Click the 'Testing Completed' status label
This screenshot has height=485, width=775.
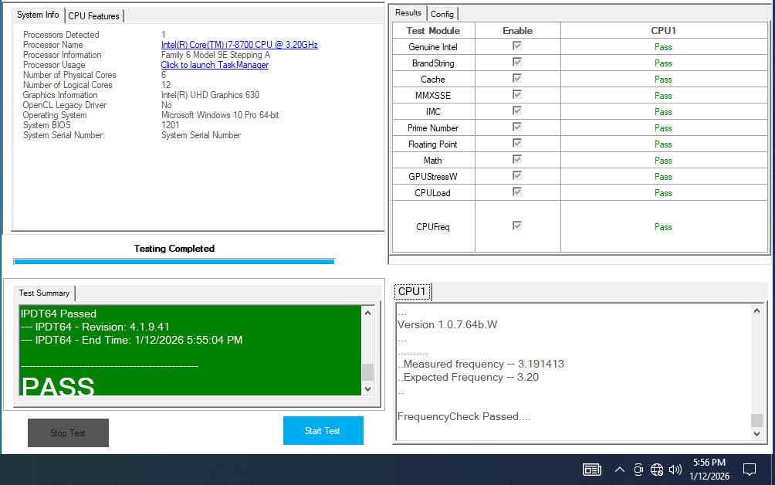[x=174, y=249]
